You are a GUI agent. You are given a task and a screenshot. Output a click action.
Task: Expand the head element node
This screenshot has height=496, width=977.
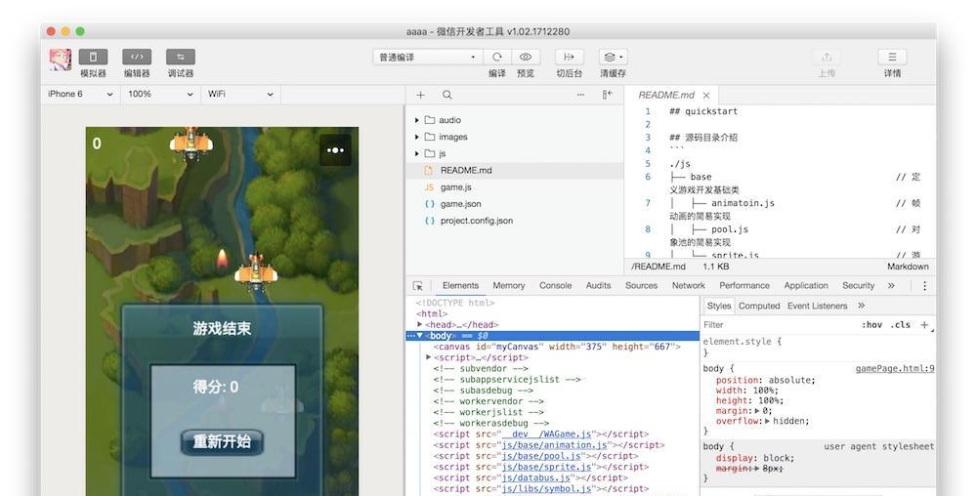tap(420, 324)
